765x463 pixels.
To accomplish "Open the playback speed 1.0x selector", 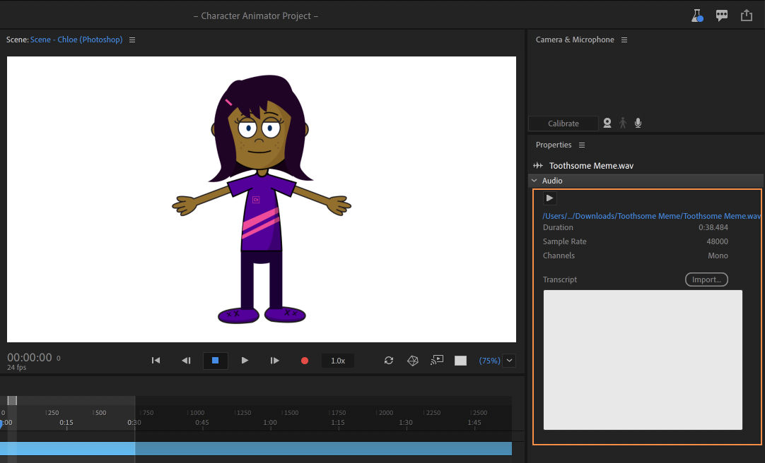I will coord(338,361).
